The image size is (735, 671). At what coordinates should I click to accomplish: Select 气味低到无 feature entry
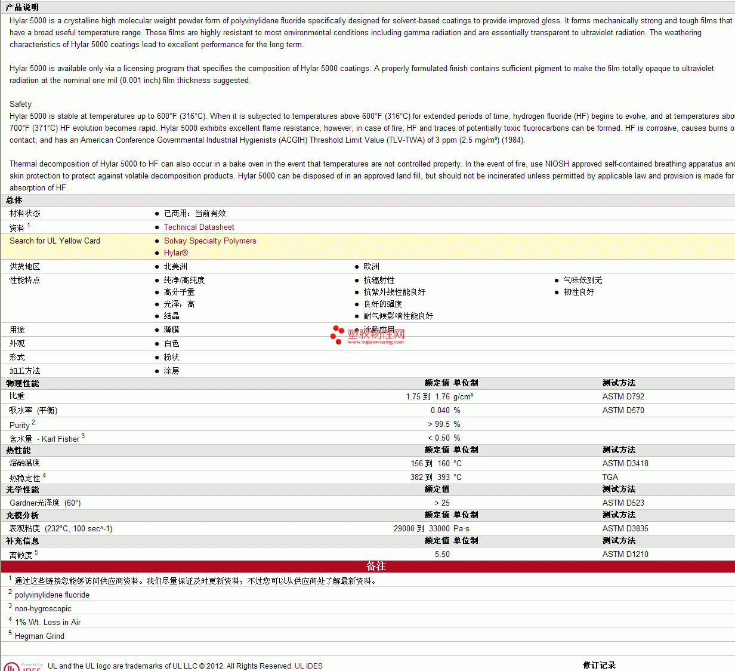pos(582,281)
